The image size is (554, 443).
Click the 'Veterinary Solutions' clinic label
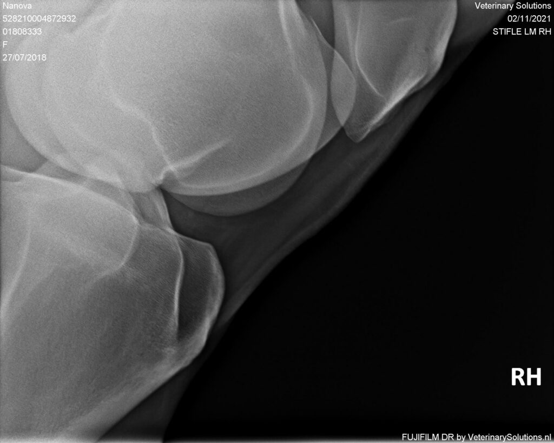(x=513, y=5)
